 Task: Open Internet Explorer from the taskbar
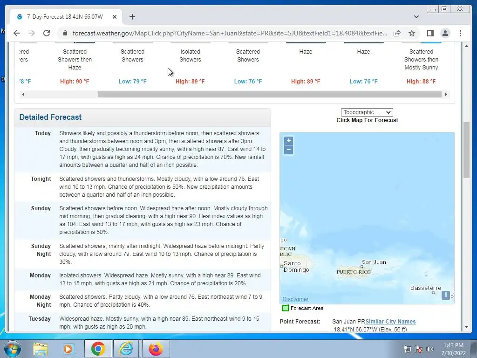tap(126, 349)
